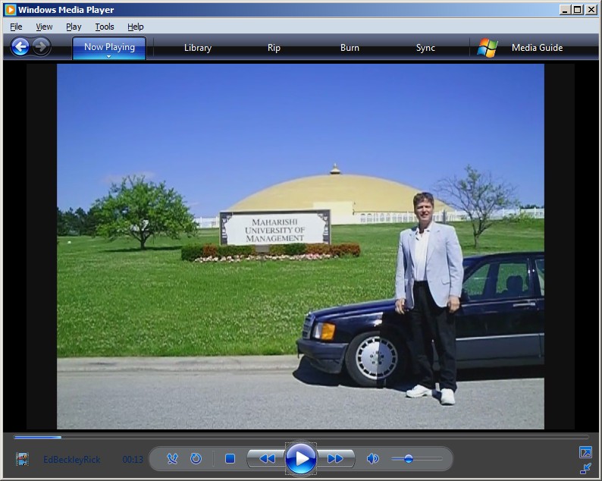Stop video playback
The image size is (602, 481).
point(230,459)
